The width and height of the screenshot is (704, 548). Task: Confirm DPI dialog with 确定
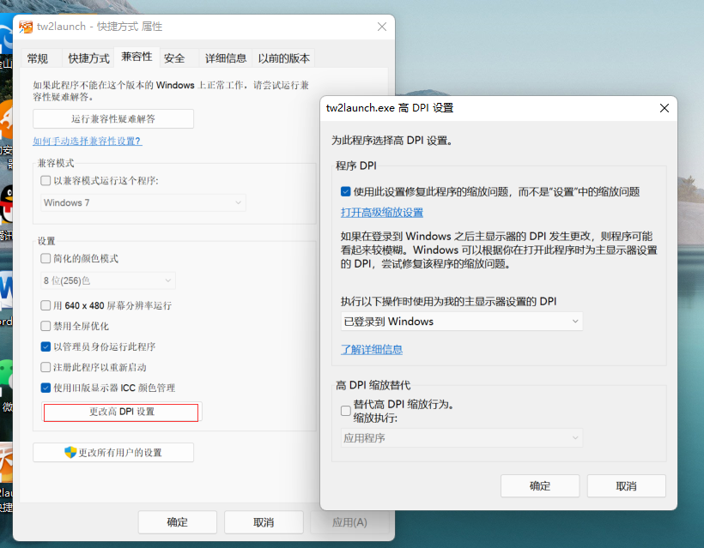540,486
